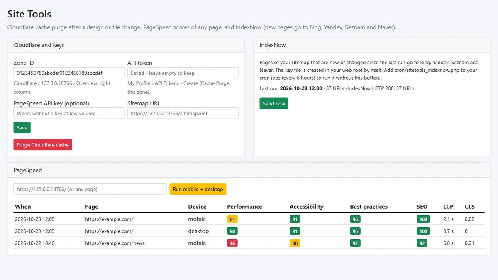The width and height of the screenshot is (498, 280).
Task: Click the When column header
Action: pyautogui.click(x=23, y=207)
